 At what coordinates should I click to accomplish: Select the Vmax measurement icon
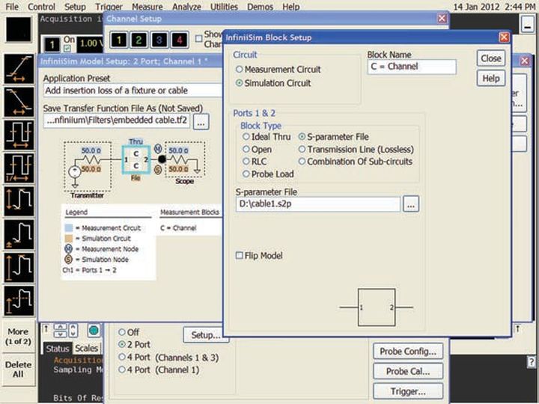tap(19, 267)
